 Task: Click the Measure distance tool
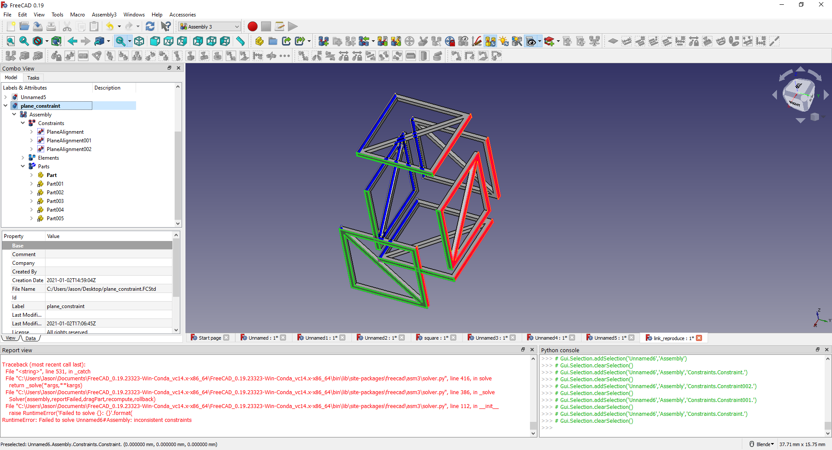click(x=240, y=41)
